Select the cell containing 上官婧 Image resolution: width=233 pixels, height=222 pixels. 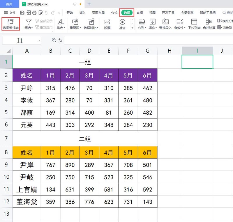[27, 189]
